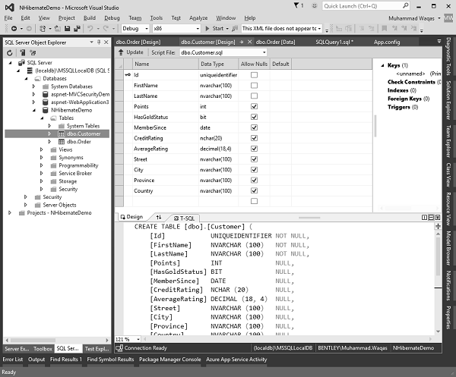Open the x86 platform dropdown
456x377 pixels.
click(x=176, y=28)
